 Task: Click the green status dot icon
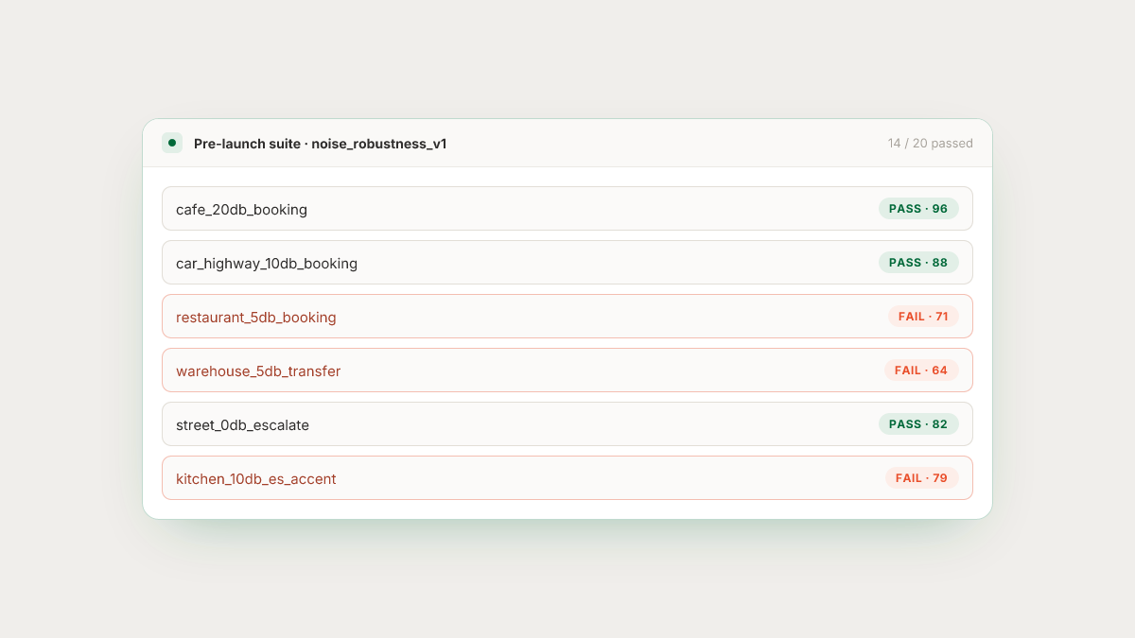click(172, 144)
